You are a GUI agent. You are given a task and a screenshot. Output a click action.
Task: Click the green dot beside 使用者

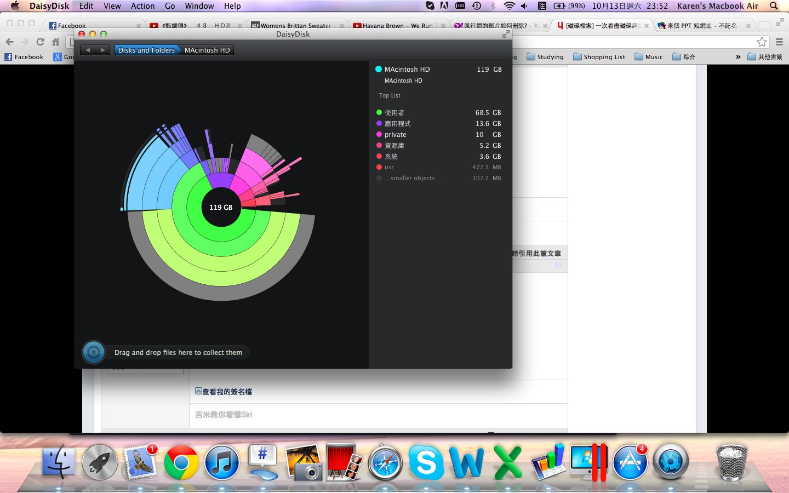[x=379, y=112]
